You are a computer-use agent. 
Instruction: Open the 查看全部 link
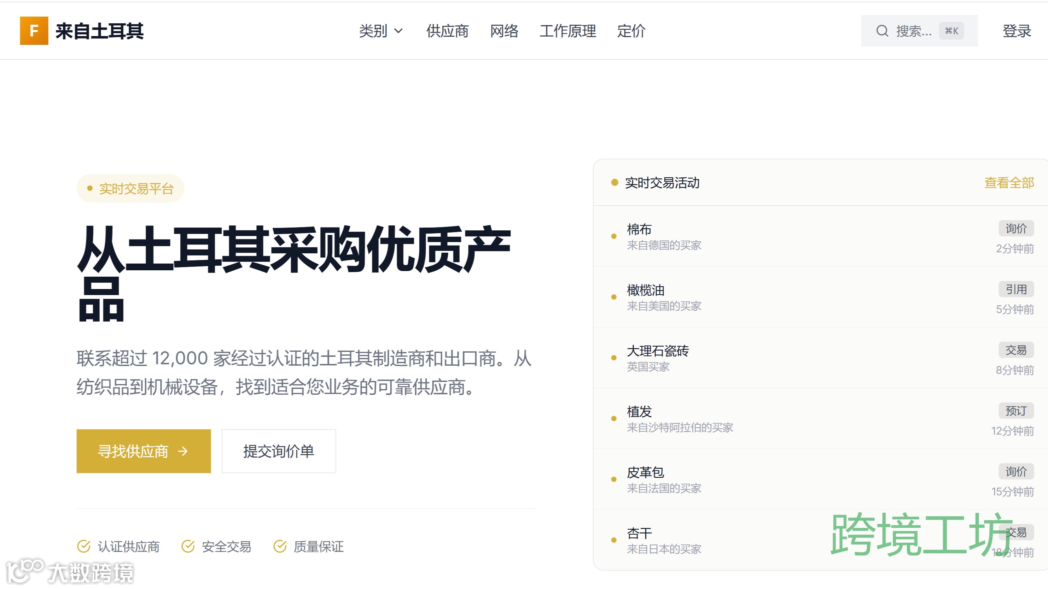pos(1009,183)
